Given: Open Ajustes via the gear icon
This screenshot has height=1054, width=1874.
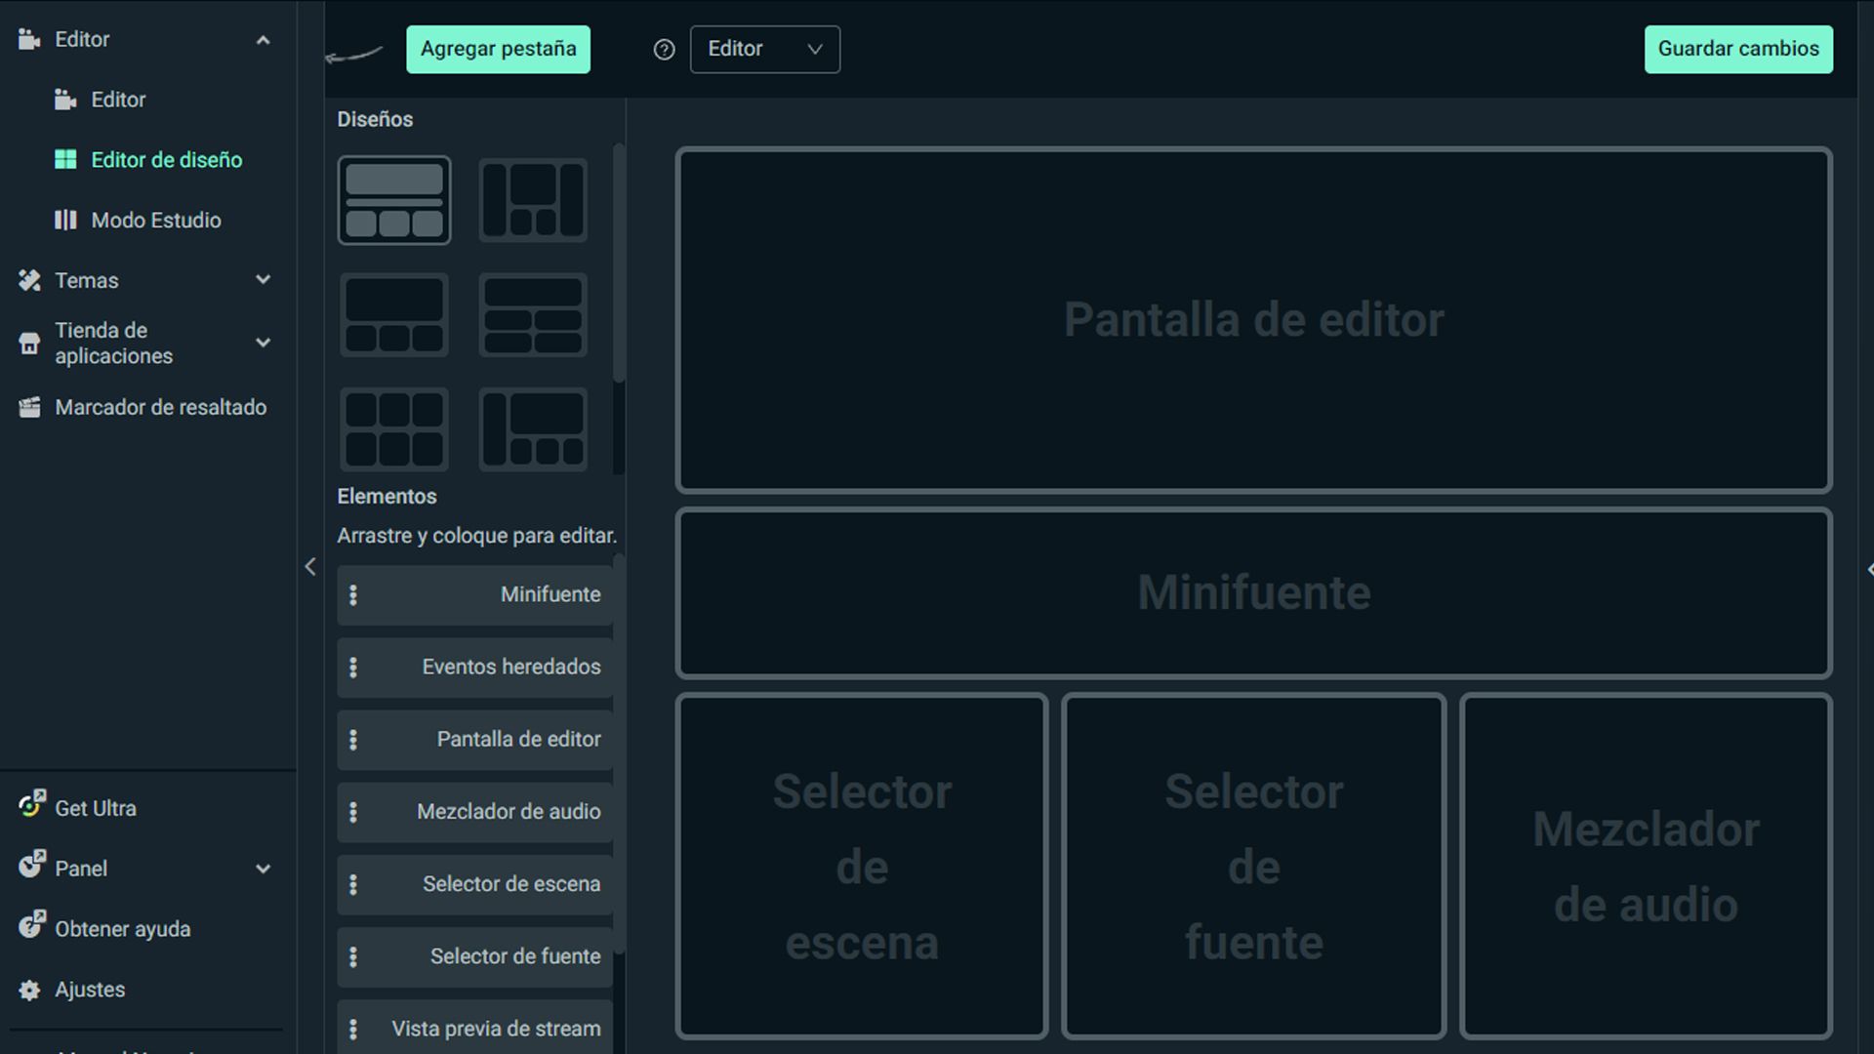Looking at the screenshot, I should pos(28,990).
